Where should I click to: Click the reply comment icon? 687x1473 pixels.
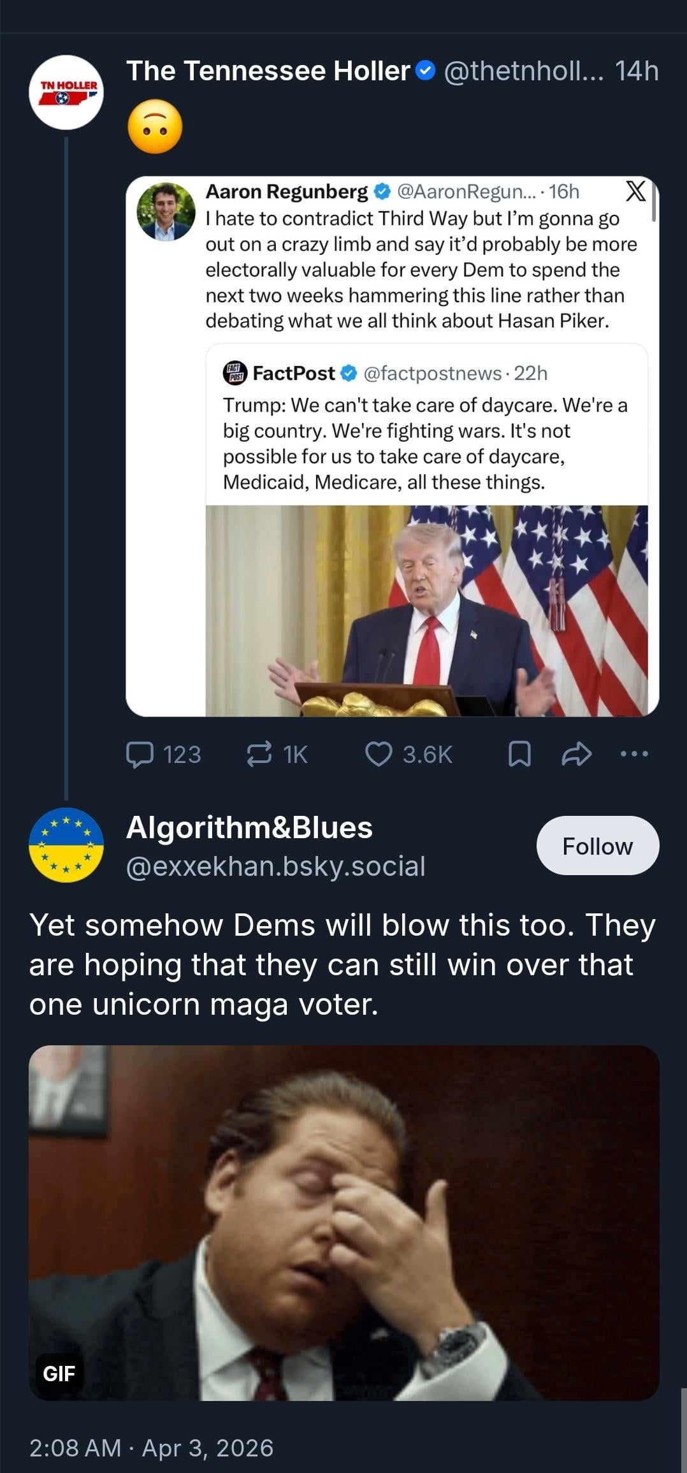(140, 754)
